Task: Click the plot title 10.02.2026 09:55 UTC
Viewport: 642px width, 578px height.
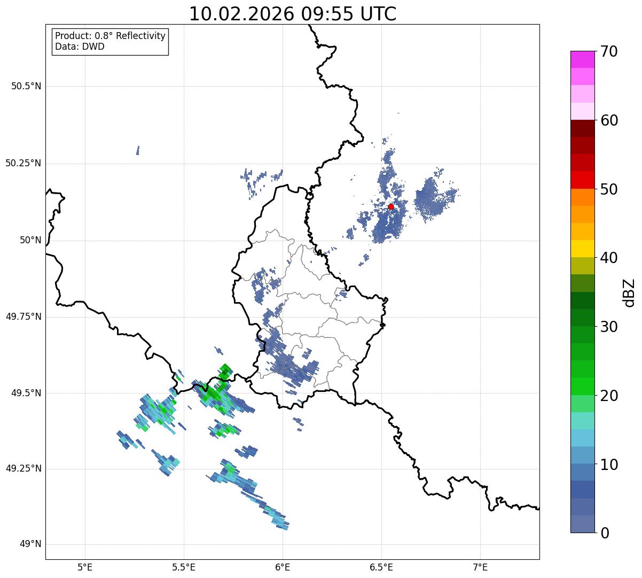Action: pyautogui.click(x=293, y=14)
